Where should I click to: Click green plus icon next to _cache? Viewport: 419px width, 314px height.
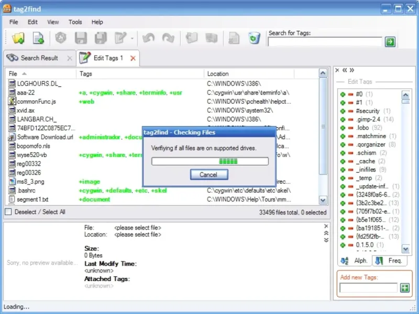click(x=343, y=161)
